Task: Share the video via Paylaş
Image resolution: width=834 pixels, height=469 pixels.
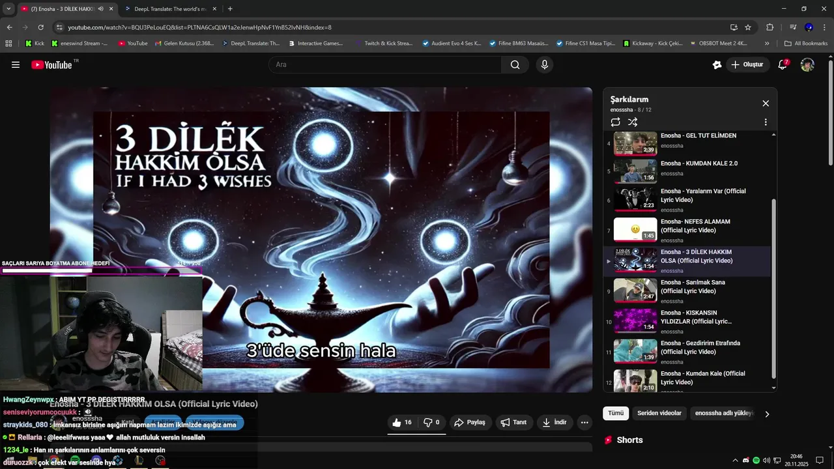Action: [x=470, y=422]
